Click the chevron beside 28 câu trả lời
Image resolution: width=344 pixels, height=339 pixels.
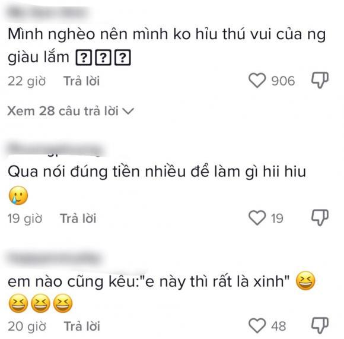(x=128, y=111)
